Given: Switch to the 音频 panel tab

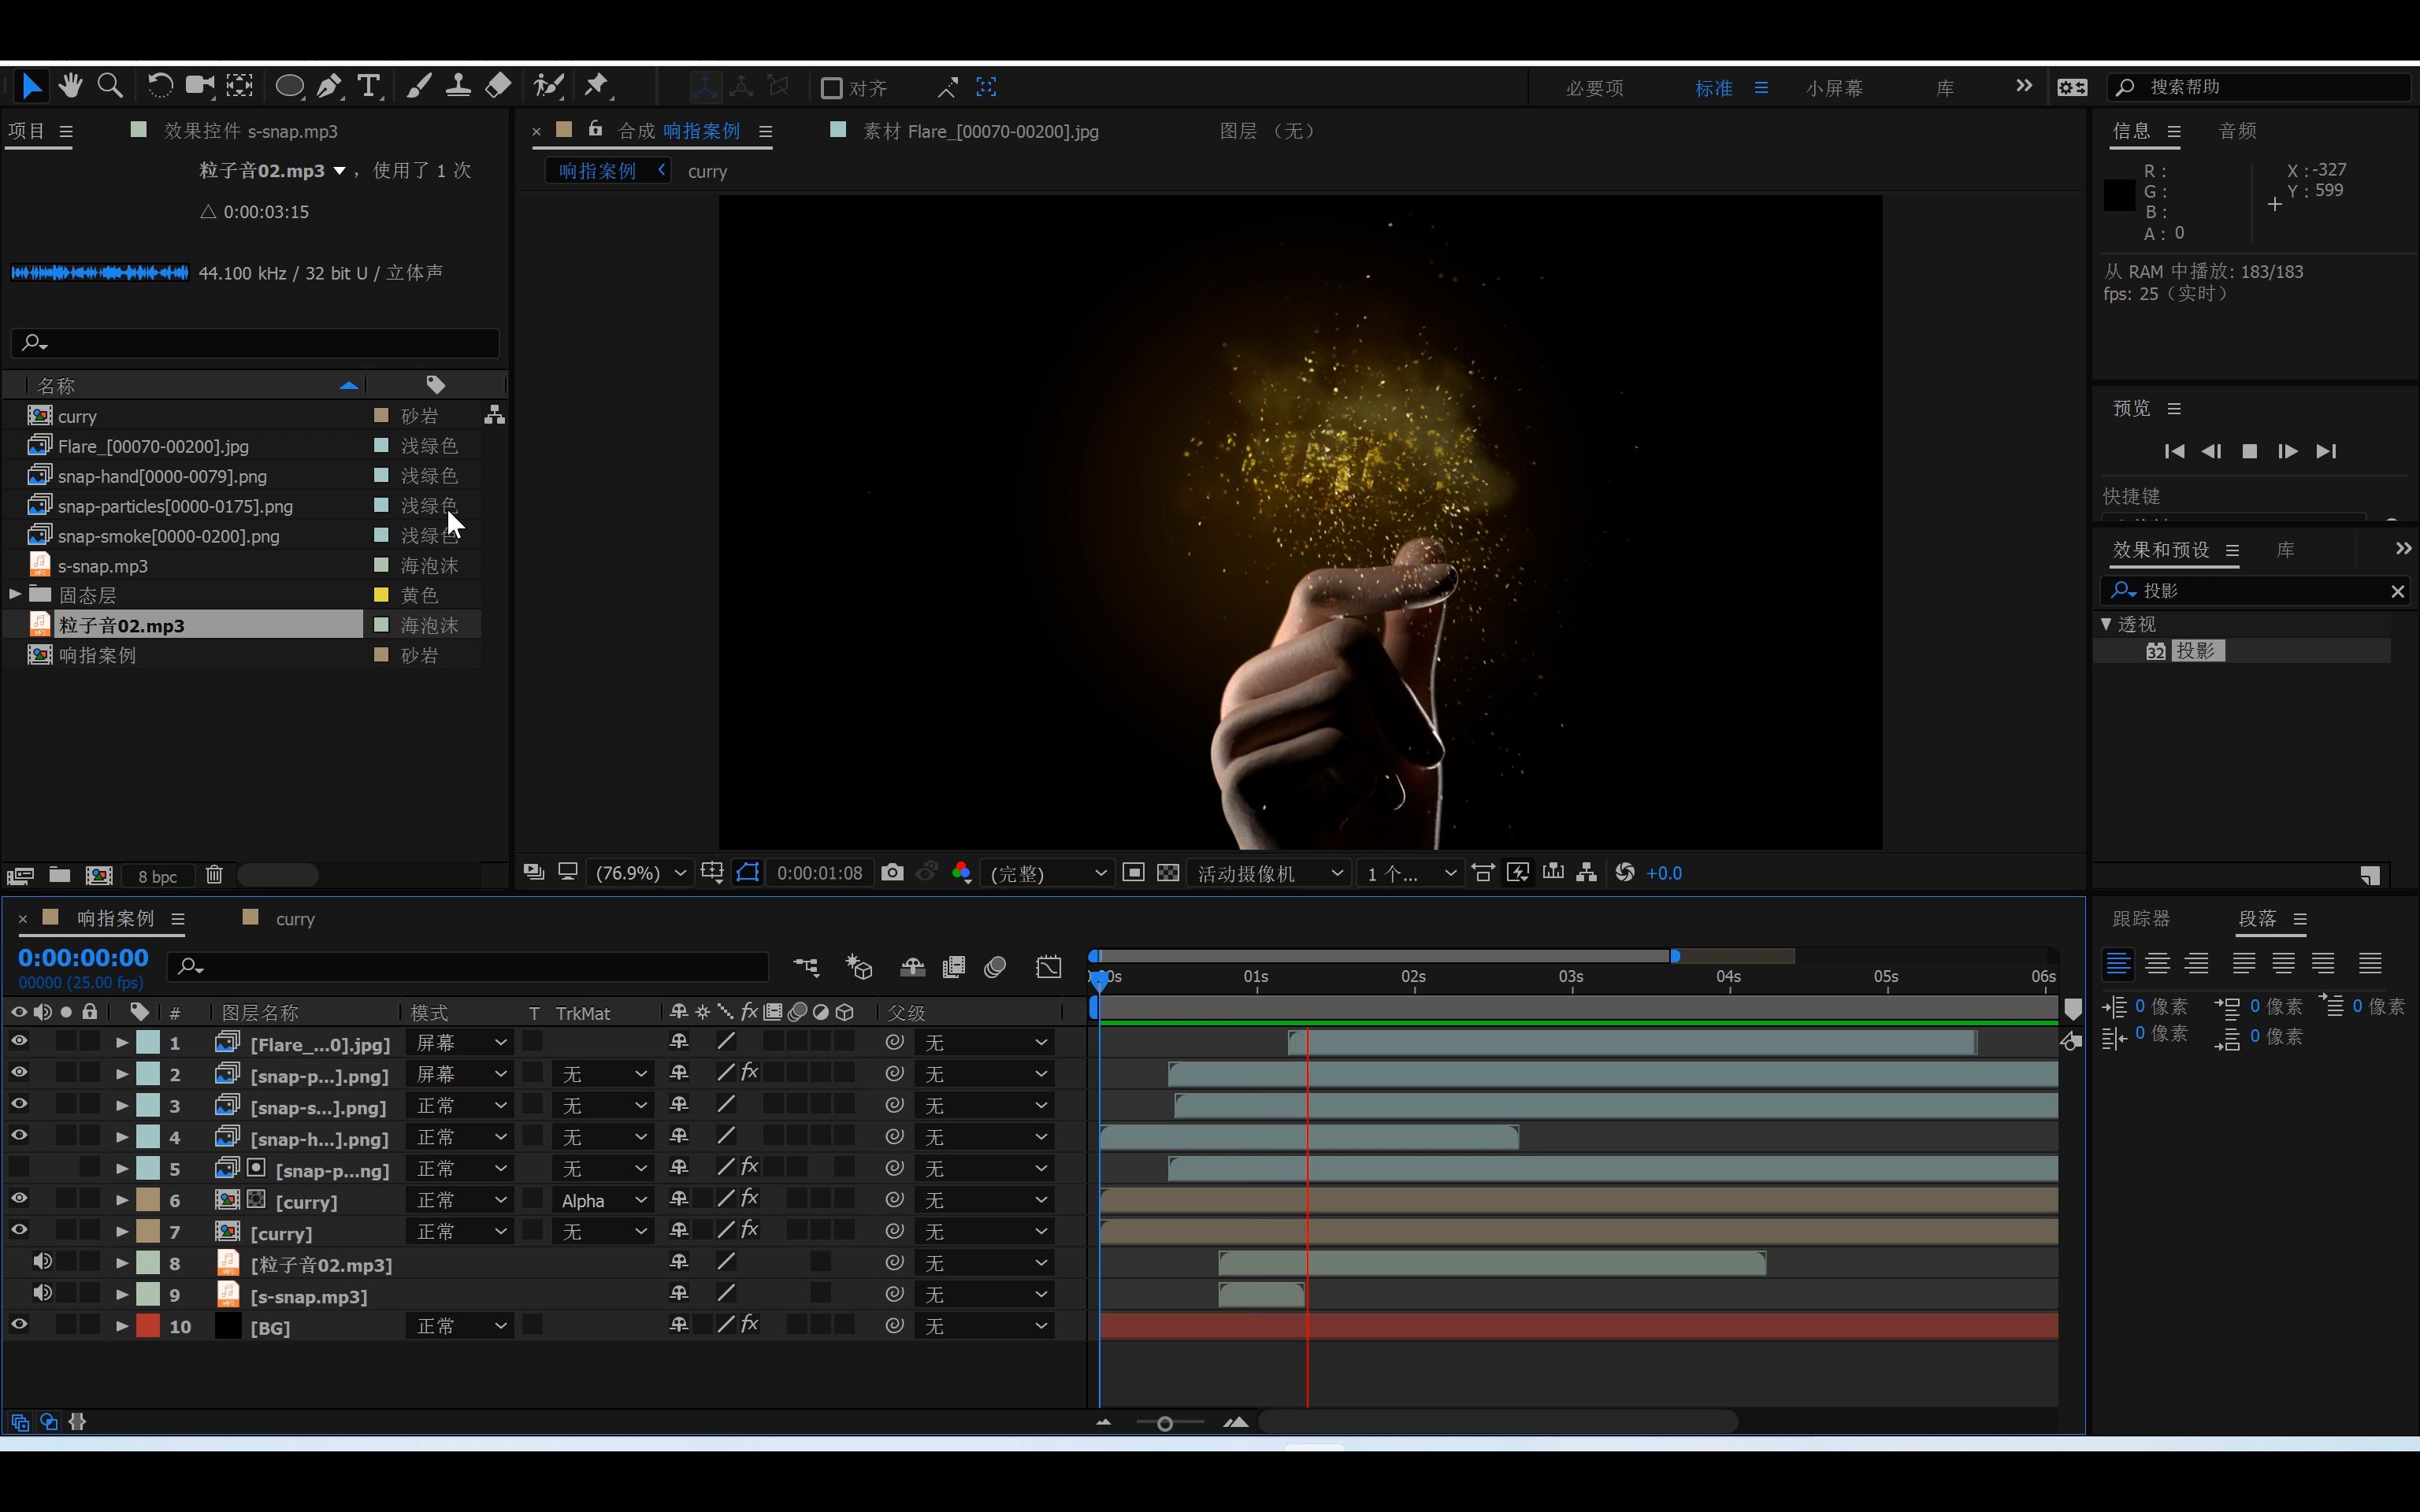Looking at the screenshot, I should pyautogui.click(x=2237, y=131).
